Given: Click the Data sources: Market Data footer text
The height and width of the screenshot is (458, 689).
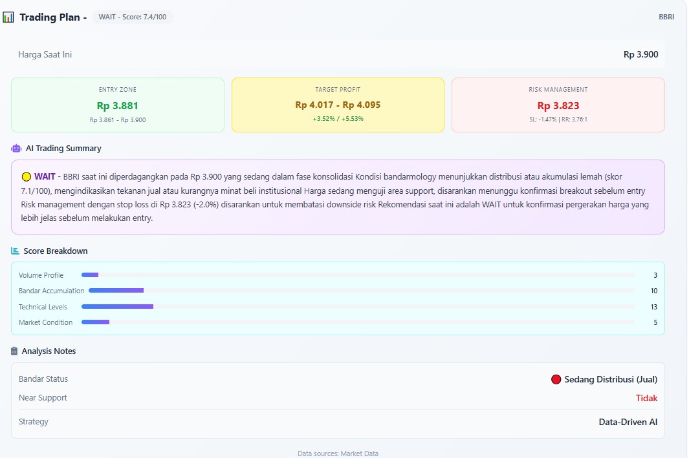Looking at the screenshot, I should (338, 453).
